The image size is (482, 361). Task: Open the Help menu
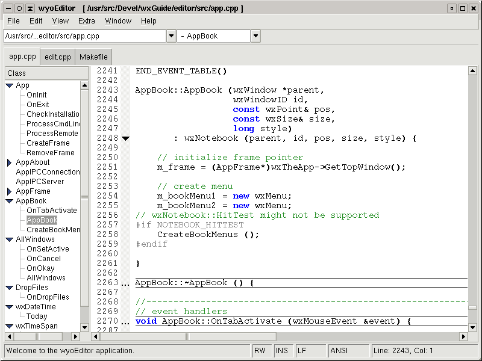(x=149, y=21)
